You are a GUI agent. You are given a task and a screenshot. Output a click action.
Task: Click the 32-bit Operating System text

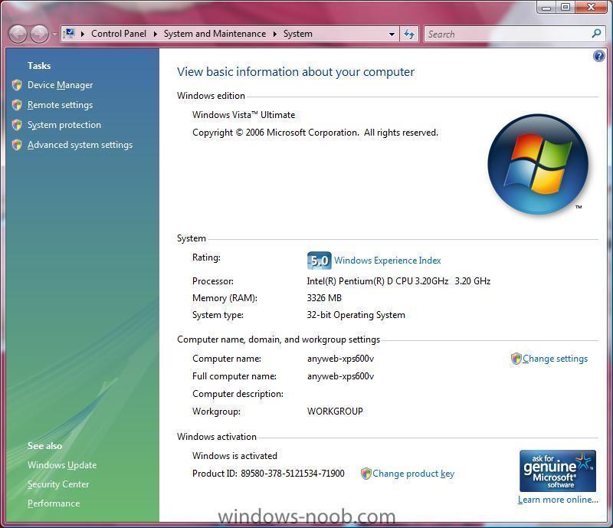pos(356,315)
